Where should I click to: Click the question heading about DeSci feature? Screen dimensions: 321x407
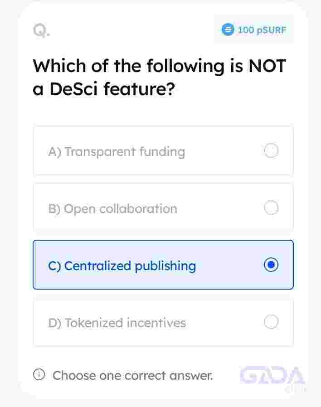point(160,77)
